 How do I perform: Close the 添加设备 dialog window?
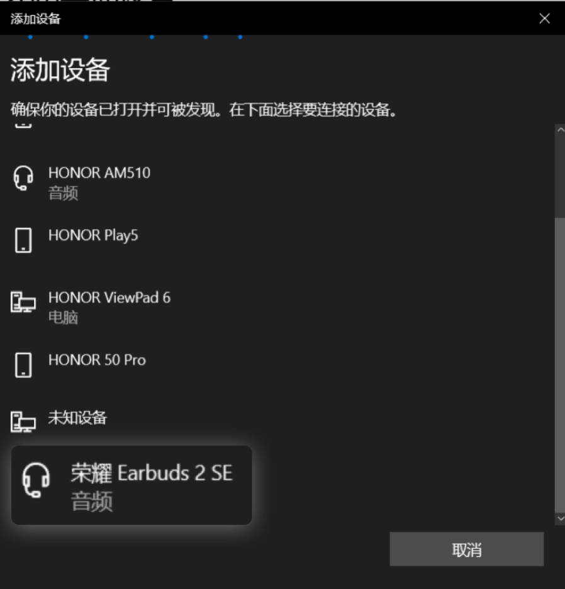click(x=544, y=18)
